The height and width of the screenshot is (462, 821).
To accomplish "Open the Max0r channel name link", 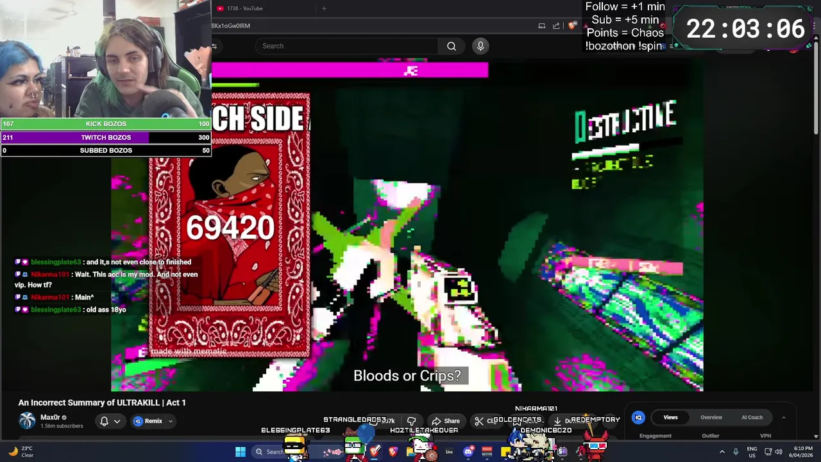I will pos(50,417).
